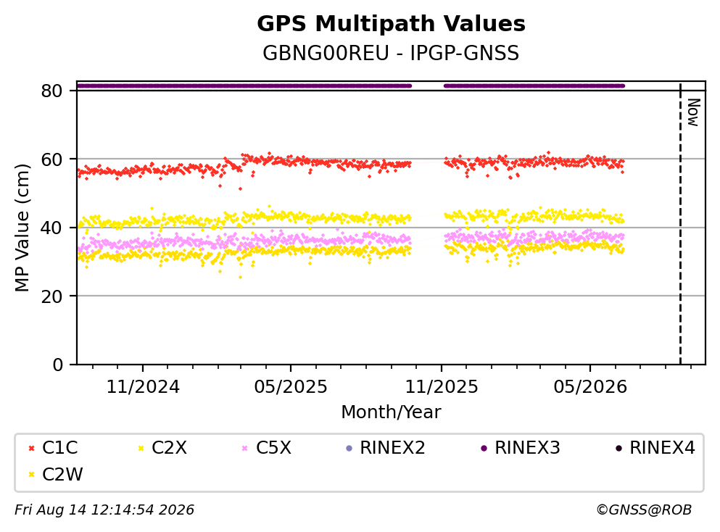720x532 pixels.
Task: Click the RINEX4 dark legend dot
Action: coord(618,448)
